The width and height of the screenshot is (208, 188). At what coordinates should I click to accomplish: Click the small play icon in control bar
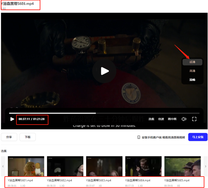pos(12,119)
